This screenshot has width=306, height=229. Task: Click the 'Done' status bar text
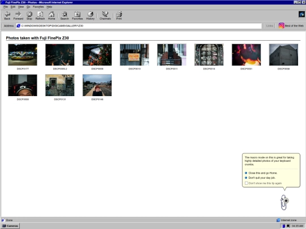click(x=9, y=220)
